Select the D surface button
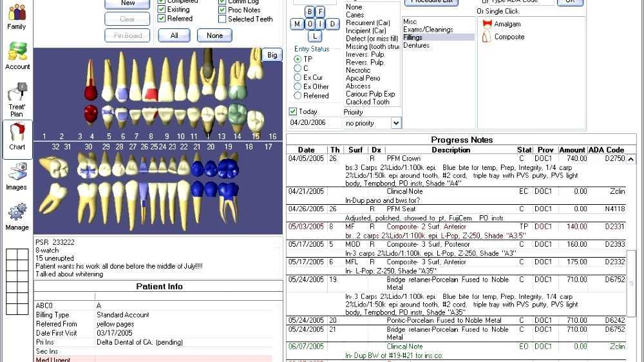The width and height of the screenshot is (644, 362). (333, 24)
